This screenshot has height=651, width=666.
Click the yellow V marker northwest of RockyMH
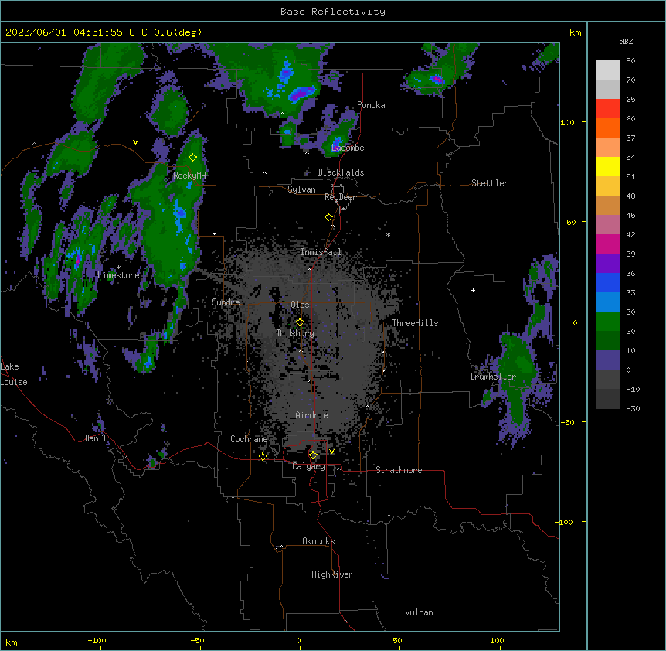(135, 142)
